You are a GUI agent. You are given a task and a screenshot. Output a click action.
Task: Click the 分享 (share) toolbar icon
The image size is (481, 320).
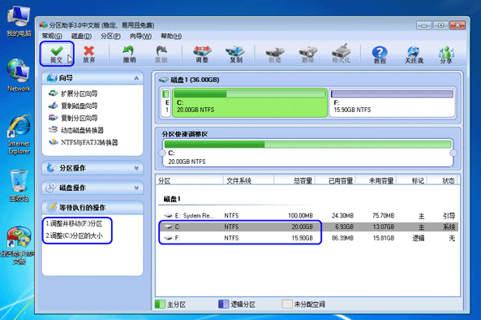pos(446,54)
